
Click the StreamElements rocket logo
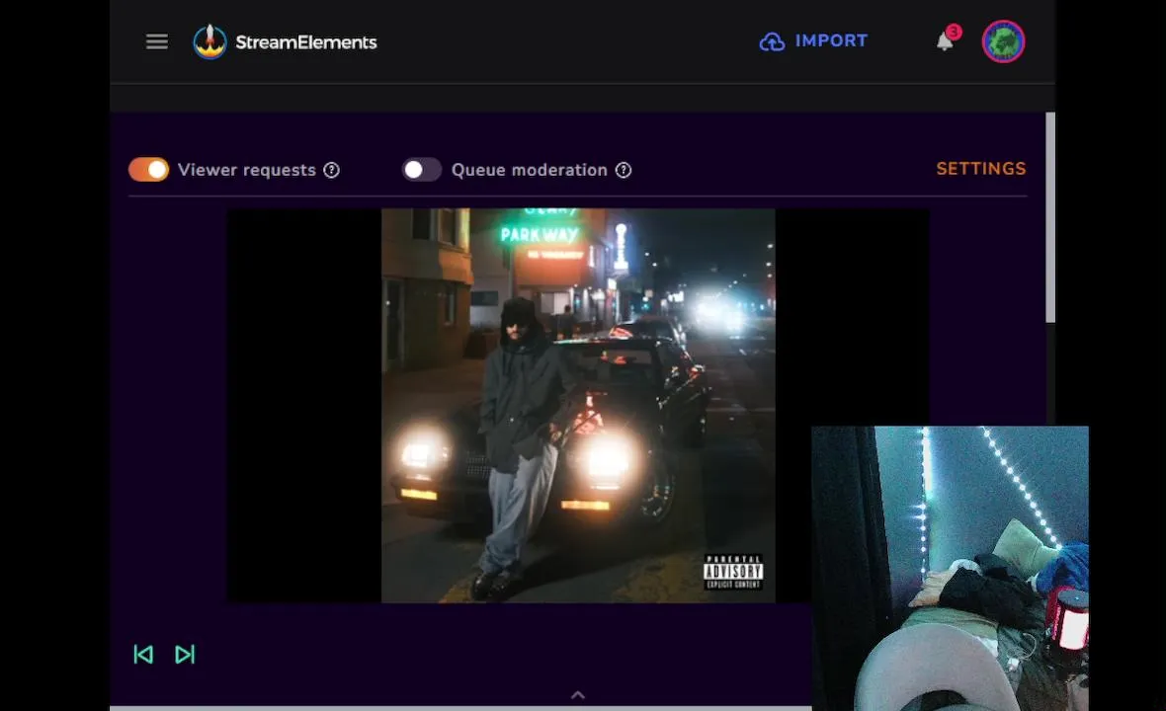pos(209,41)
